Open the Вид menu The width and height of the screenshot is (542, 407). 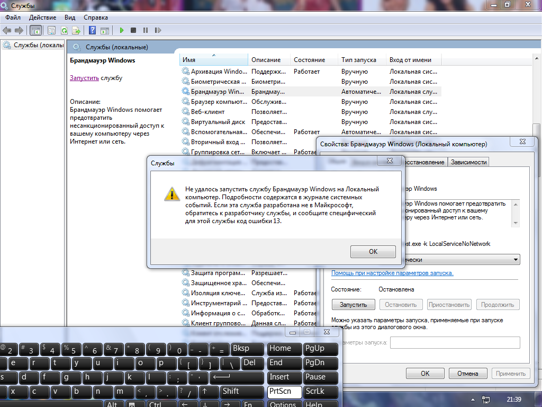click(70, 17)
